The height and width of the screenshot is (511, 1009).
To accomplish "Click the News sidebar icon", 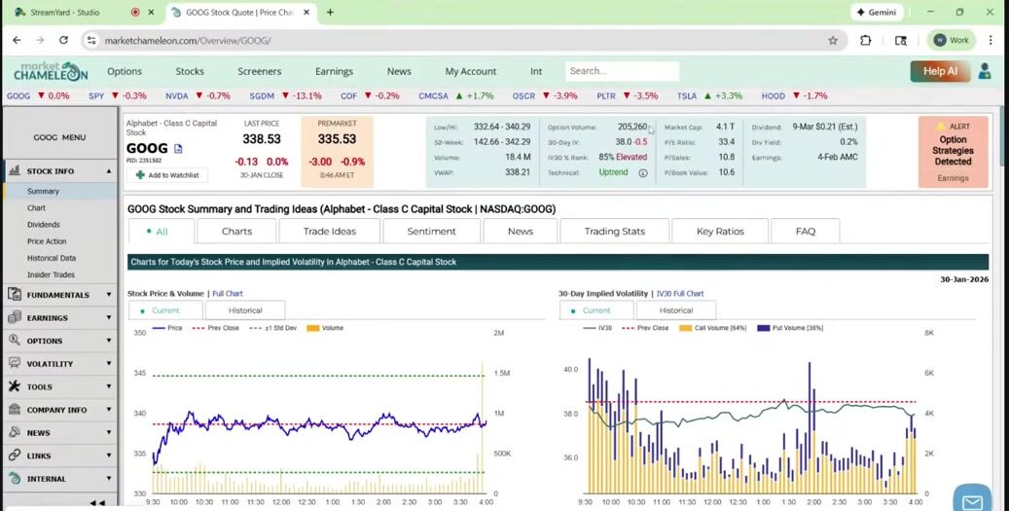I will [x=15, y=432].
